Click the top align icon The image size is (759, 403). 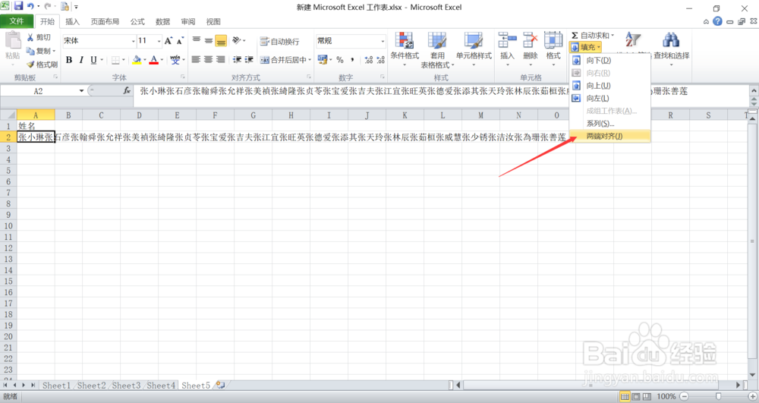pos(196,41)
